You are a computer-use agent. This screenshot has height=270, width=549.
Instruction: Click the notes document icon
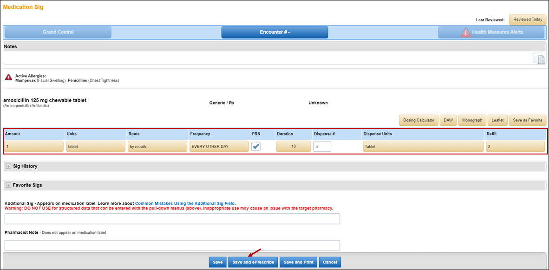pyautogui.click(x=539, y=58)
